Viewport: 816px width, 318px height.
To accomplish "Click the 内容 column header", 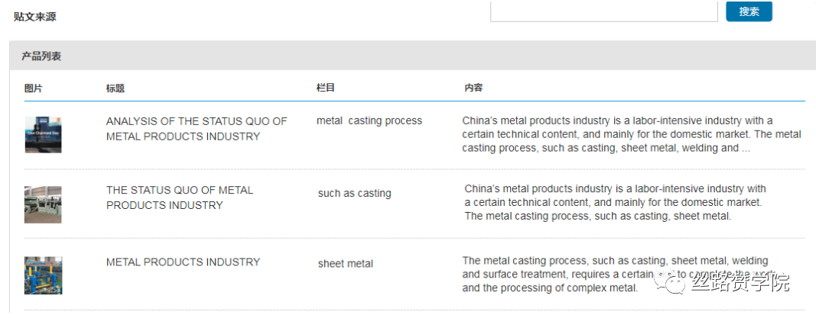I will coord(473,88).
